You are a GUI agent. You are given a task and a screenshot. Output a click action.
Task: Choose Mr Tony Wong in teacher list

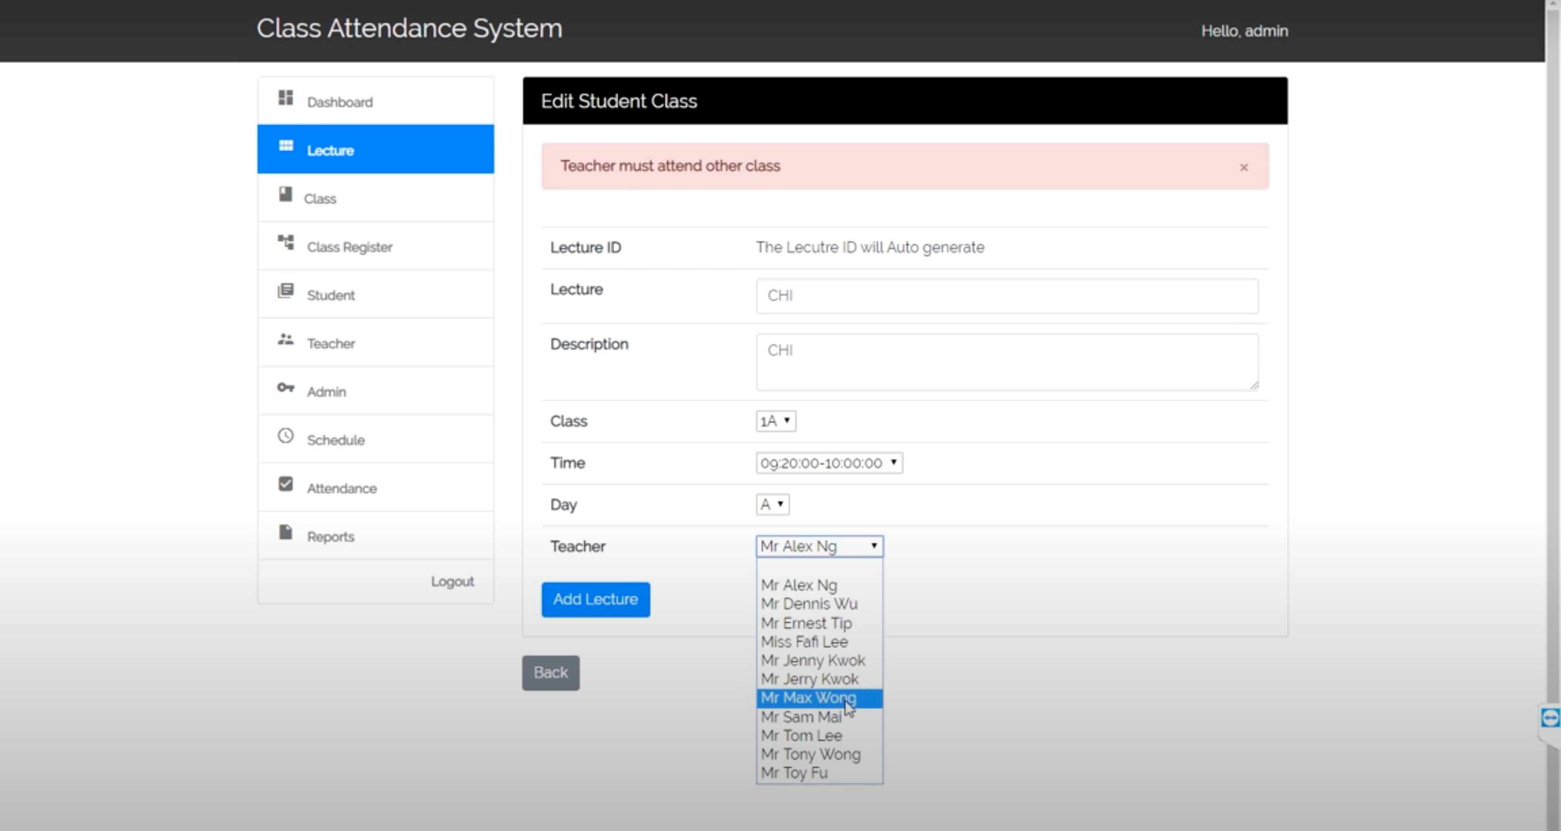811,755
